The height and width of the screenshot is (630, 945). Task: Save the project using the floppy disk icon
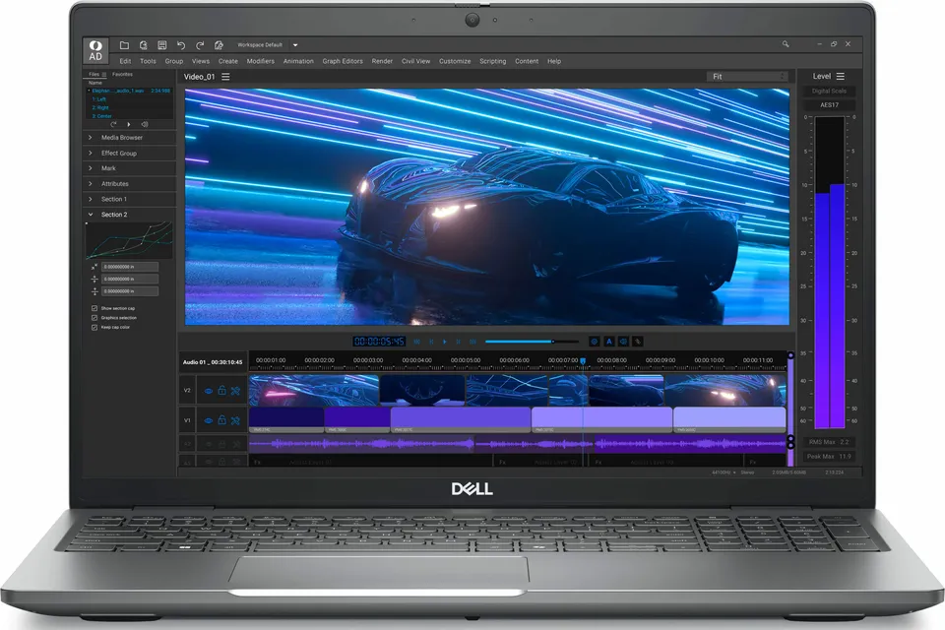162,45
